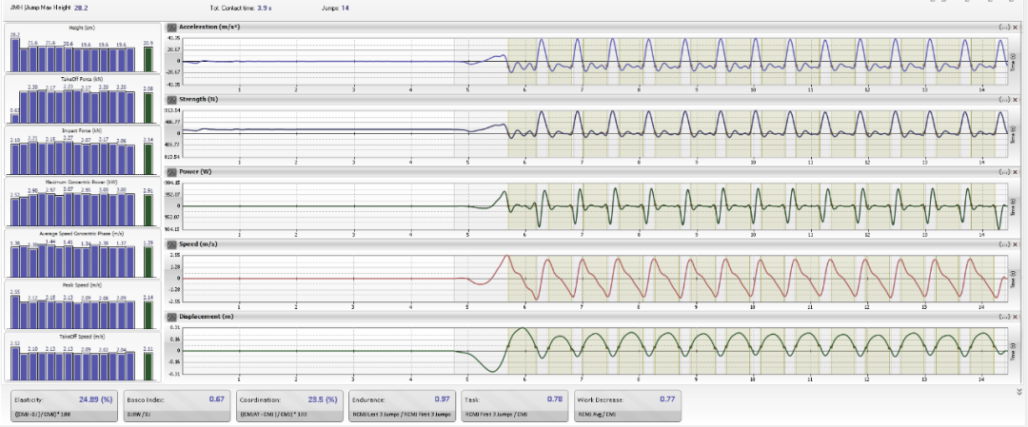Select the Endurance index box
This screenshot has height=427, width=1028.
point(402,405)
